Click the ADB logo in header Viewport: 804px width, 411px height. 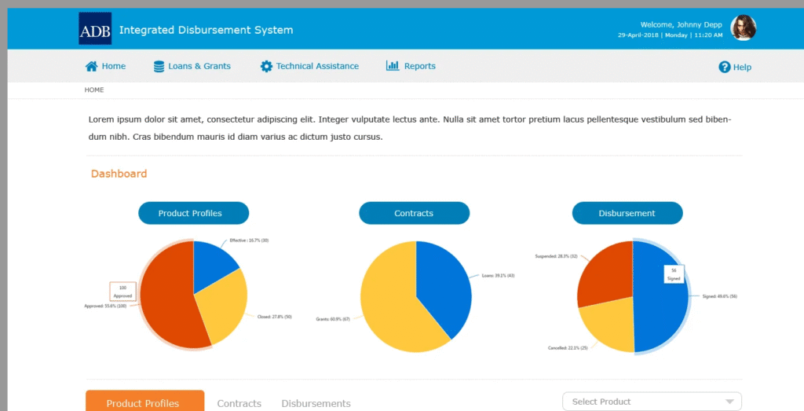click(x=95, y=29)
